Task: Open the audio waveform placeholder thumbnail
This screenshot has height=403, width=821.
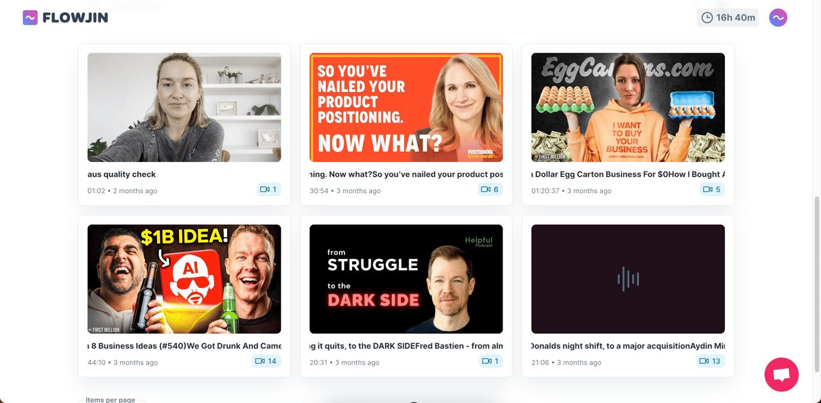Action: tap(628, 279)
